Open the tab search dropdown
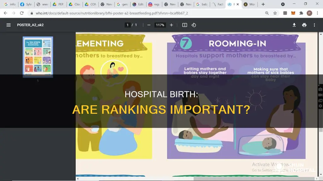 pos(283,4)
